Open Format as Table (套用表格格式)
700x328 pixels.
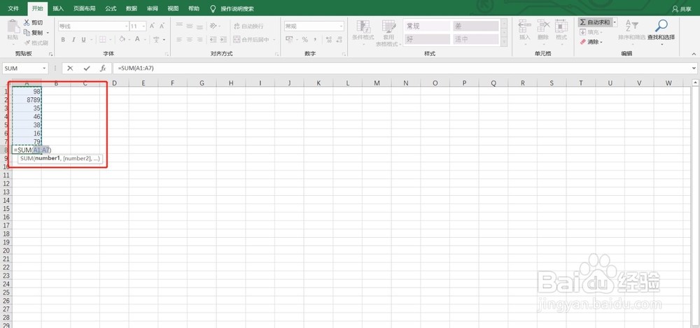click(388, 34)
